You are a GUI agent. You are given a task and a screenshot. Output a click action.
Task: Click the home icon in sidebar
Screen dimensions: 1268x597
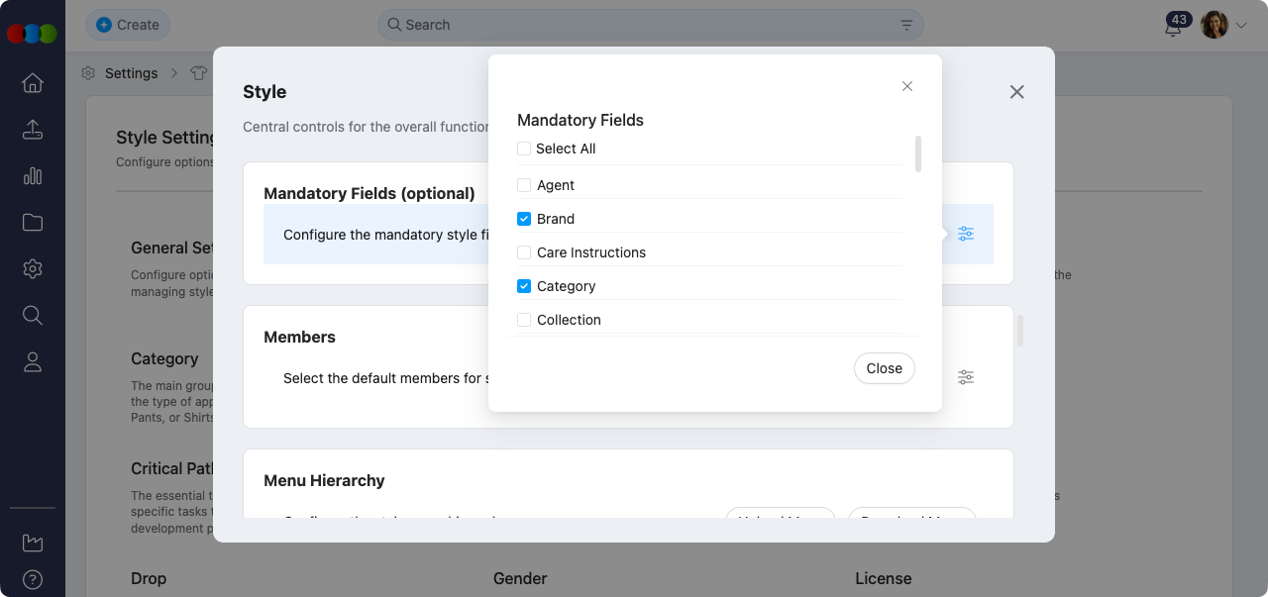click(x=33, y=83)
